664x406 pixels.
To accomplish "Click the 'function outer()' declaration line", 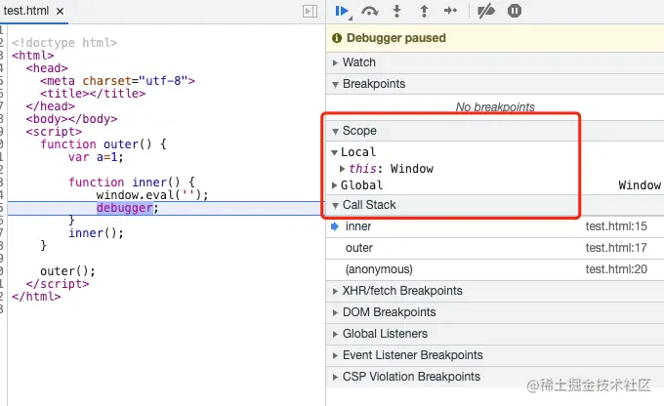I will pos(104,144).
